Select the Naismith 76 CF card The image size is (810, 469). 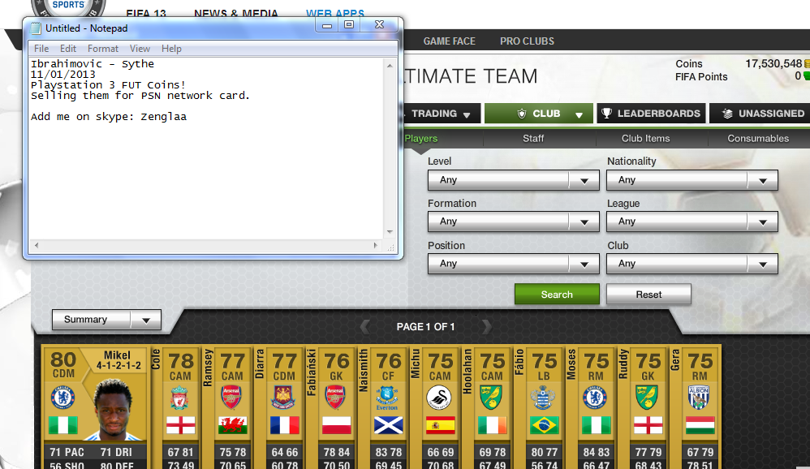pyautogui.click(x=383, y=408)
